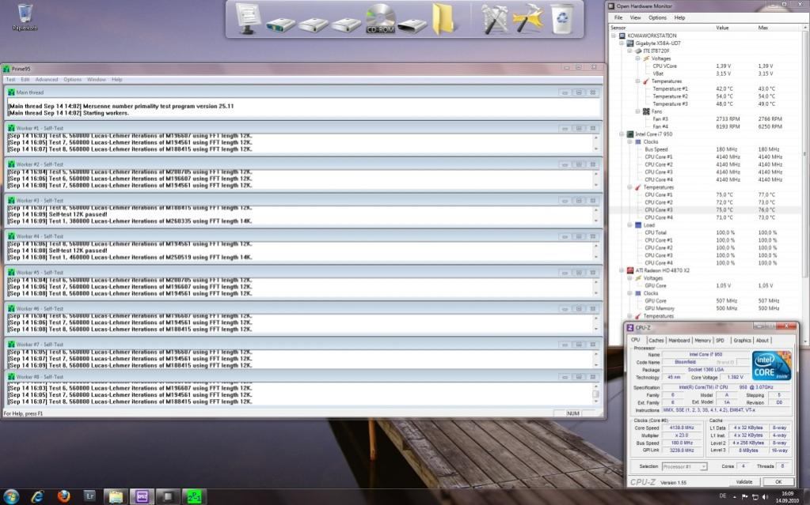Open Prime95 Test menu
810x505 pixels.
click(10, 80)
